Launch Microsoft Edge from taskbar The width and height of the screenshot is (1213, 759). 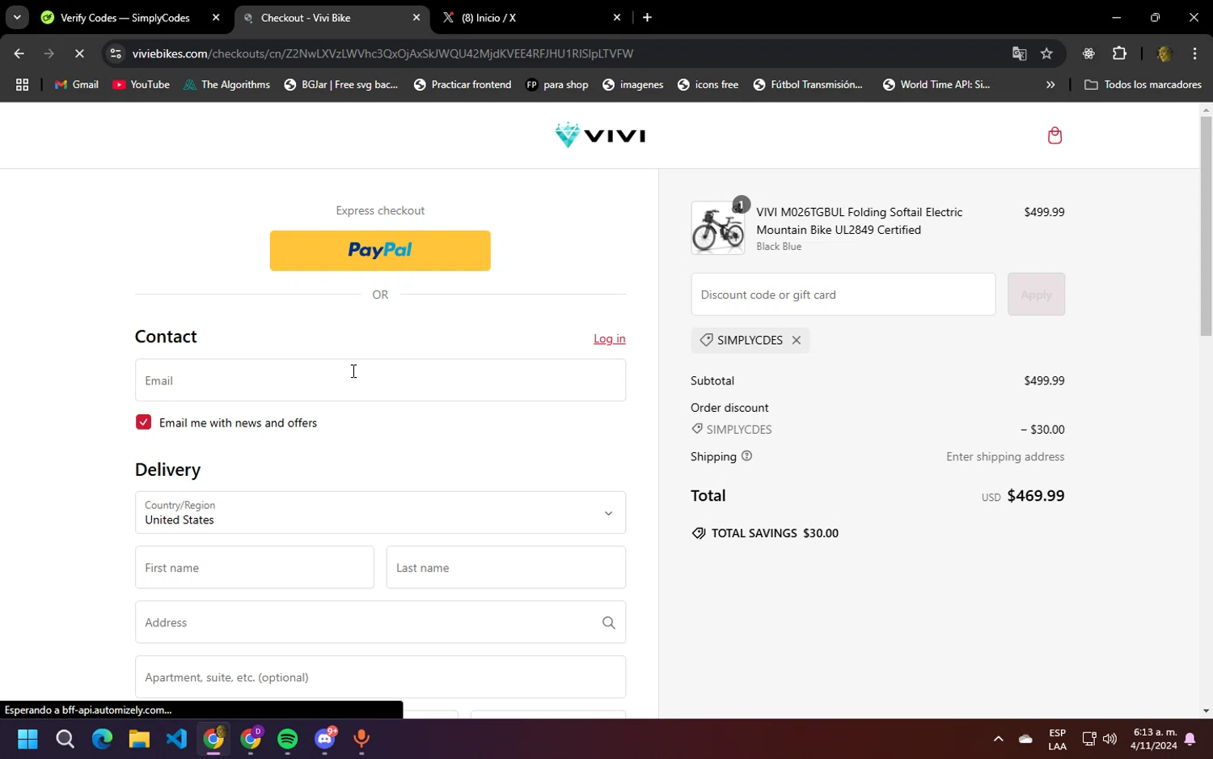[x=102, y=739]
